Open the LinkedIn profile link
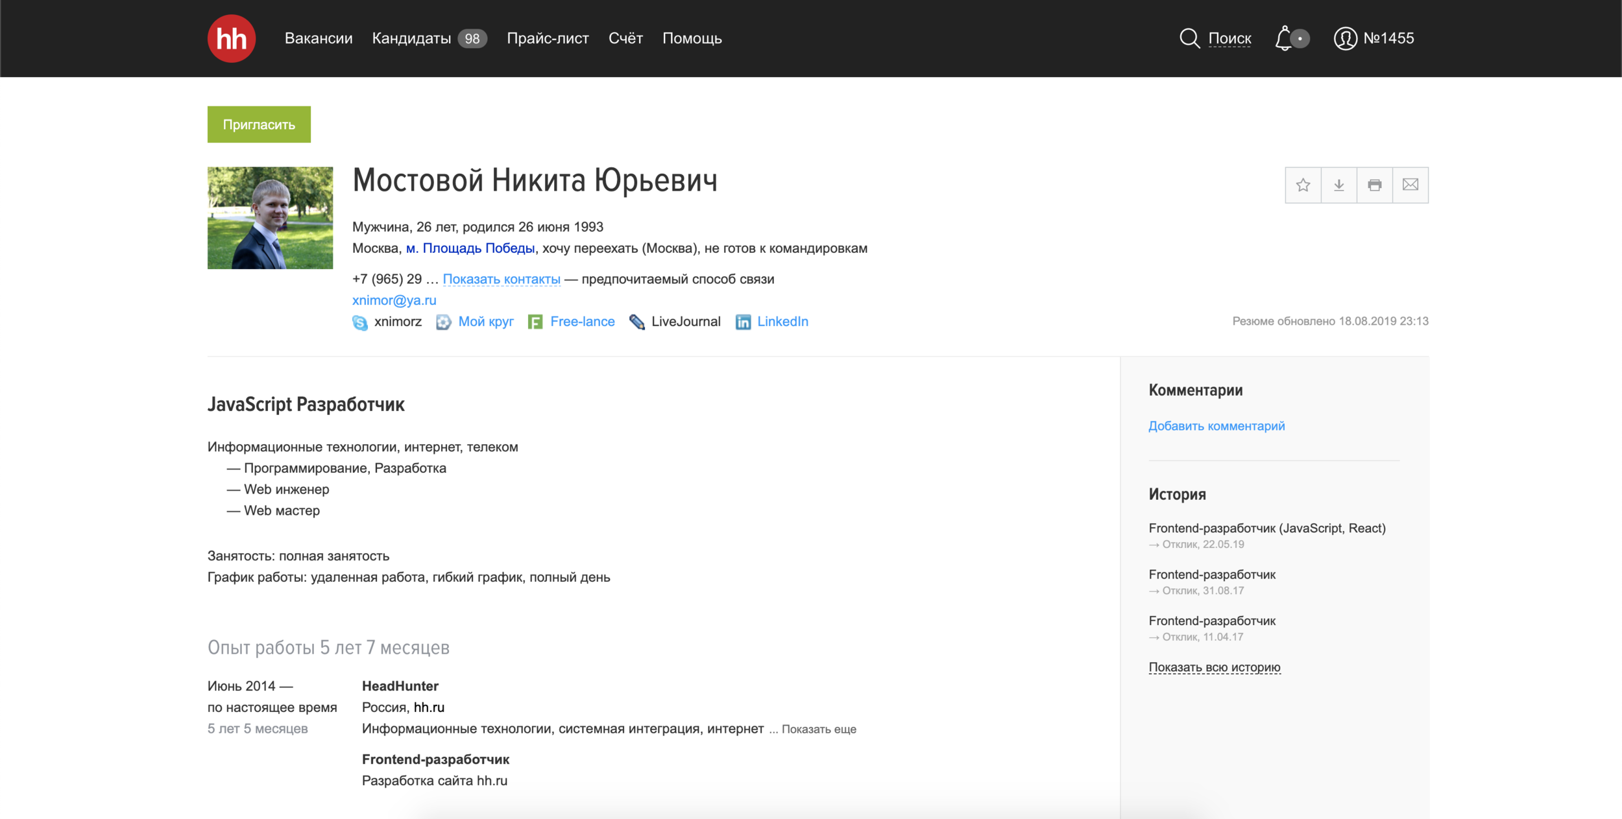 [x=782, y=322]
